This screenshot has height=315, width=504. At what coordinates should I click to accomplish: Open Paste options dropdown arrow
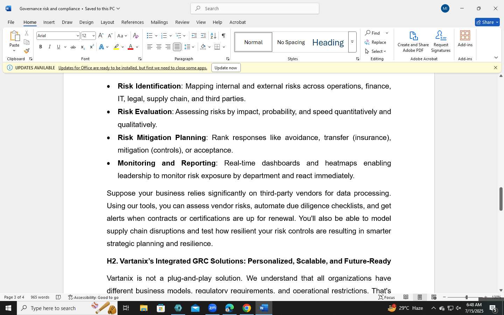point(14,51)
